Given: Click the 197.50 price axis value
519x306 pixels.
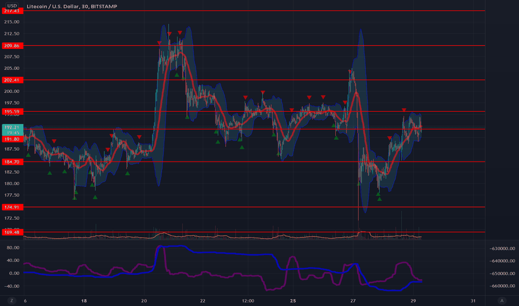Looking at the screenshot, I should tap(12, 103).
